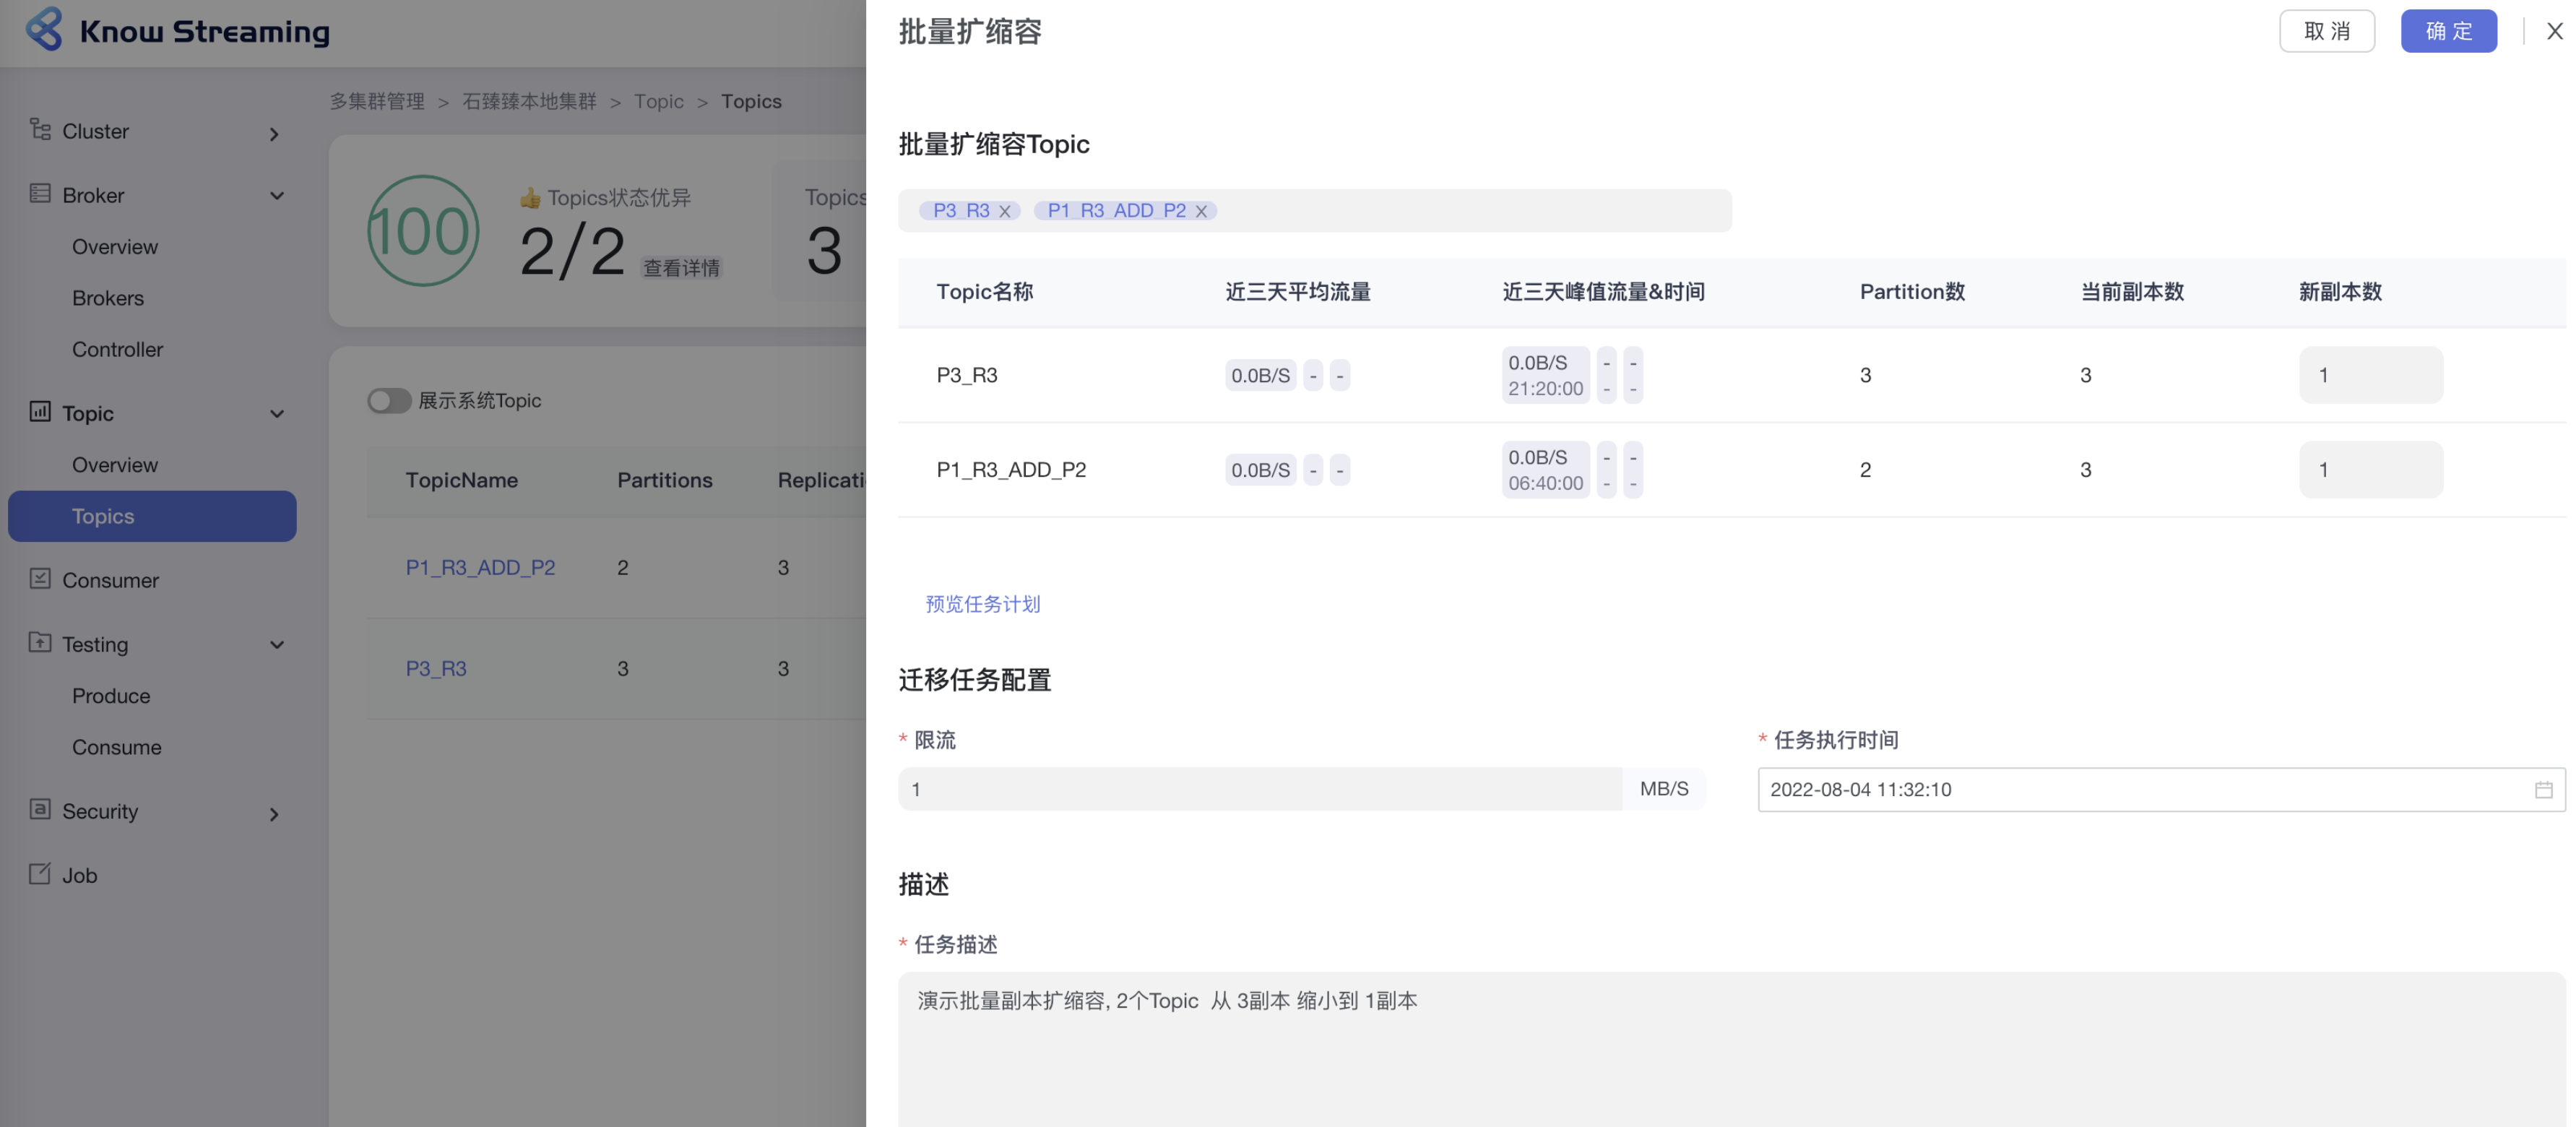Image resolution: width=2576 pixels, height=1127 pixels.
Task: Click the 确定 confirm button
Action: click(2448, 31)
